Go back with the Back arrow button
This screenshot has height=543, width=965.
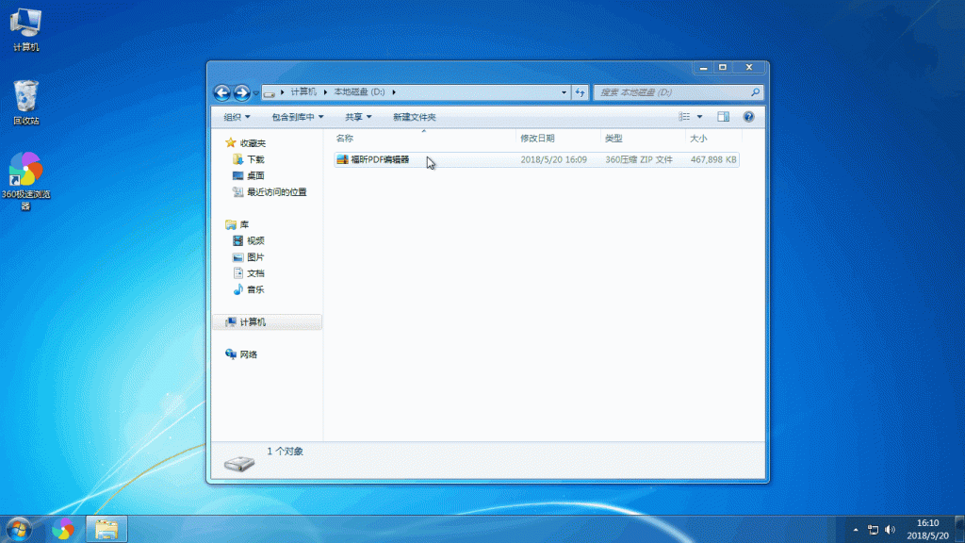click(222, 92)
